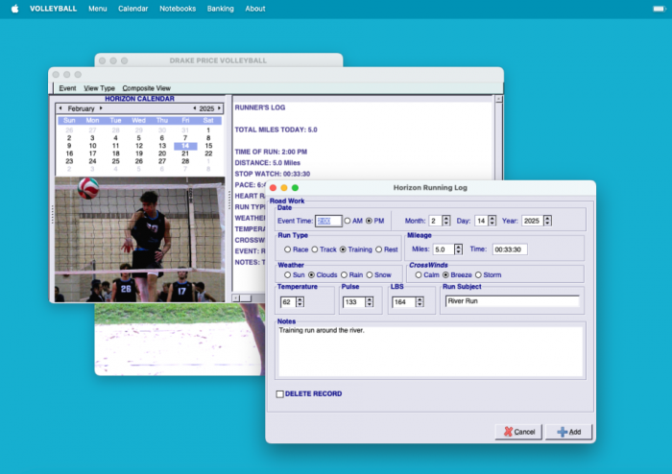Image resolution: width=672 pixels, height=474 pixels.
Task: Check the DELETE RECORD checkbox
Action: click(x=280, y=393)
